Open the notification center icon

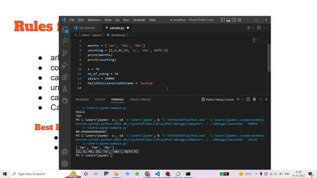pos(311,174)
